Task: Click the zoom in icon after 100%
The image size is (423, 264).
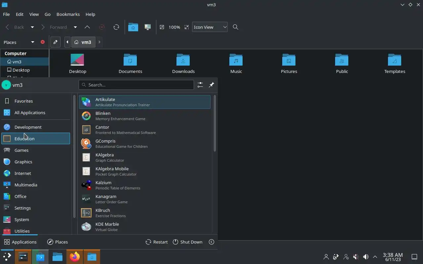Action: pos(187,27)
